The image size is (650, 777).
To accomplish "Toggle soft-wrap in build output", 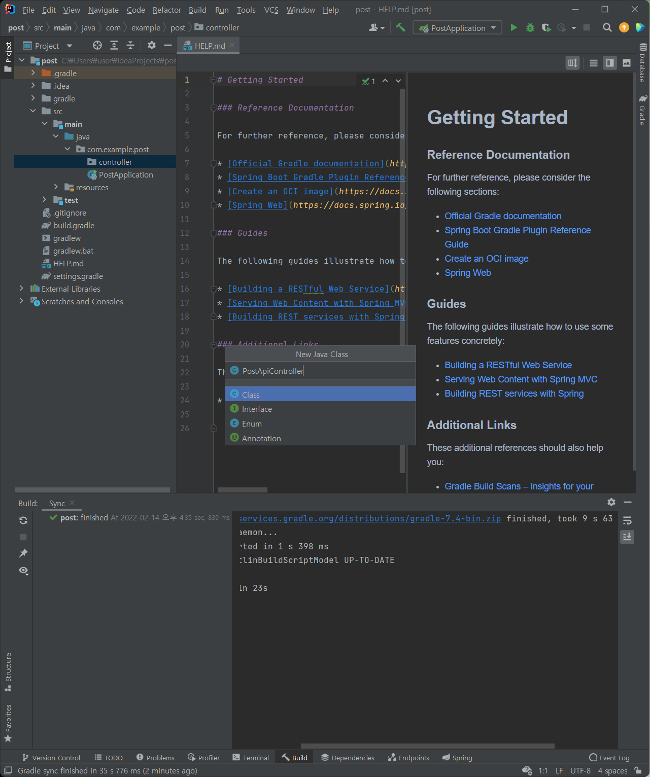I will pyautogui.click(x=627, y=521).
